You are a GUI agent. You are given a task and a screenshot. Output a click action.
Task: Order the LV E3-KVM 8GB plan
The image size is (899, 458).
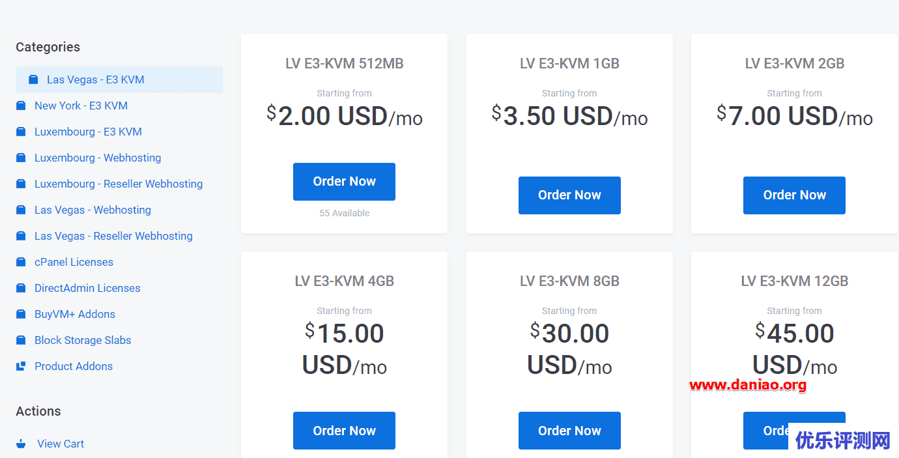tap(569, 430)
